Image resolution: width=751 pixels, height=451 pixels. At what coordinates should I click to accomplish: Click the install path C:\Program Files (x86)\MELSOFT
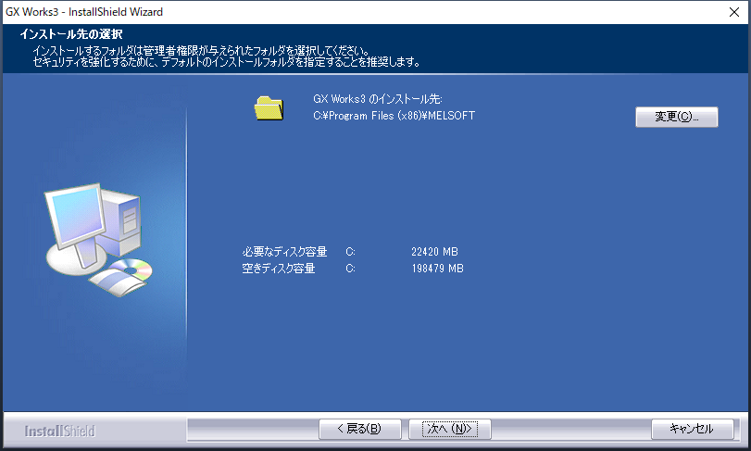(394, 116)
